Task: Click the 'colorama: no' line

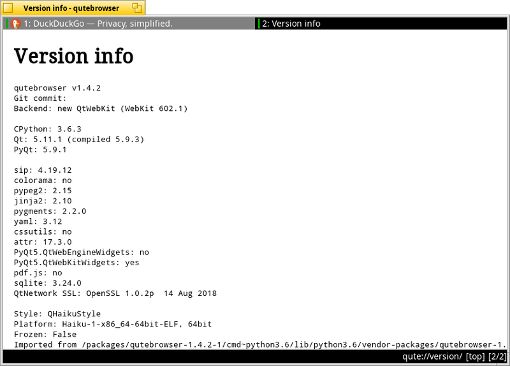Action: 43,180
